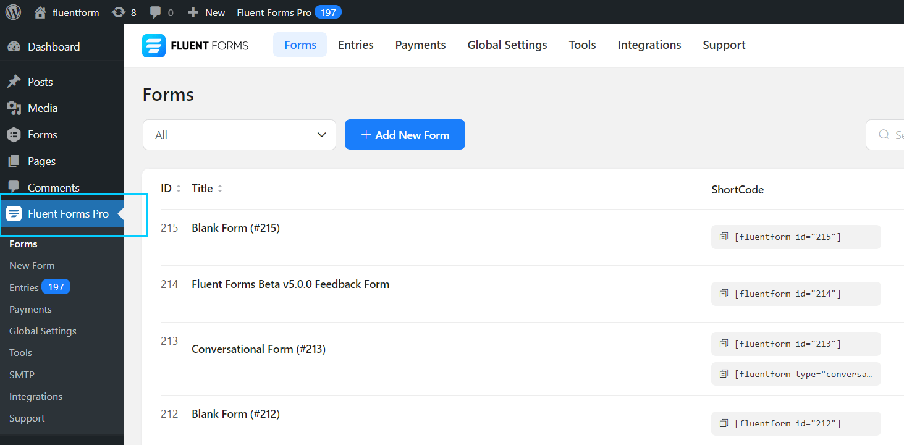Switch to the Global Settings tab
This screenshot has width=904, height=445.
507,44
